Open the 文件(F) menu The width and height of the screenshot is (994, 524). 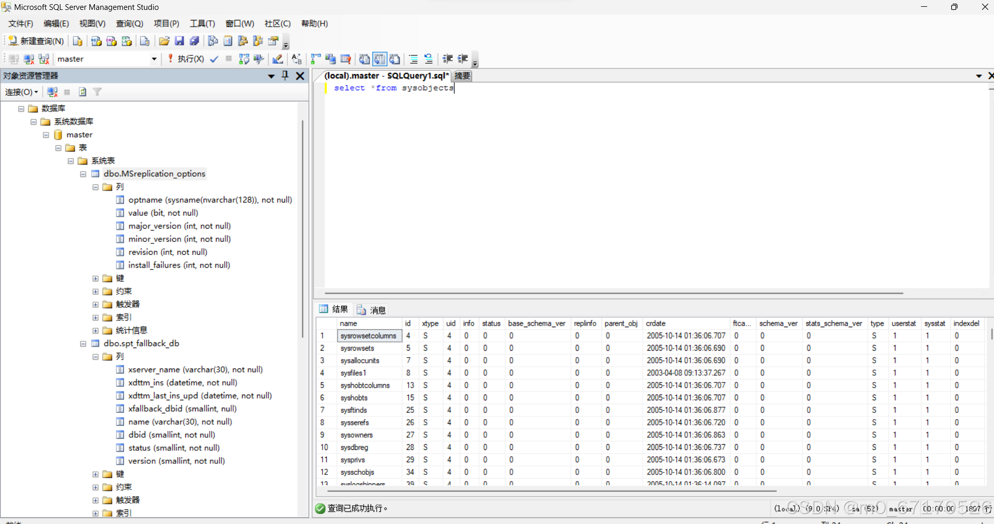[x=21, y=23]
